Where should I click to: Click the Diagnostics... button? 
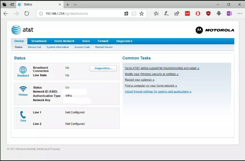(103, 68)
